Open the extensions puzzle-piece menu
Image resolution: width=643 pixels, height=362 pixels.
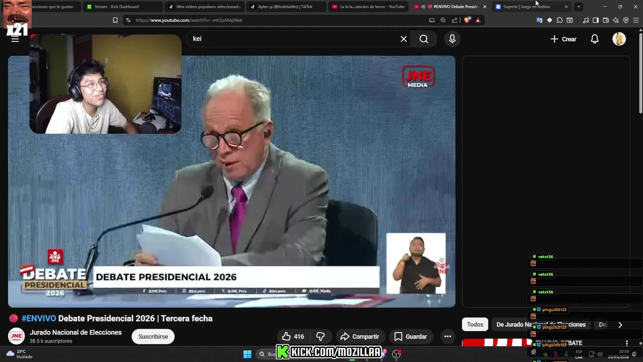point(560,20)
